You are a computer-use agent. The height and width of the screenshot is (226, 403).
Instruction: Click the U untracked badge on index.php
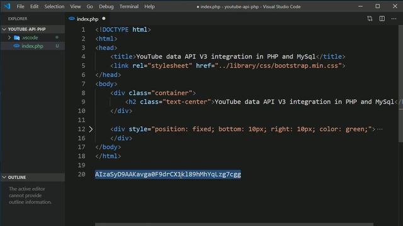(57, 46)
